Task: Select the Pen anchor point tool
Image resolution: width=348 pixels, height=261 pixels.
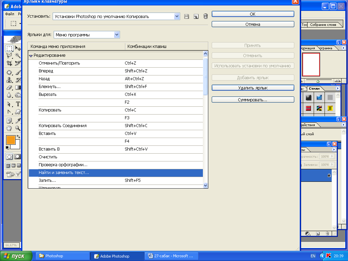Action: [x=9, y=111]
